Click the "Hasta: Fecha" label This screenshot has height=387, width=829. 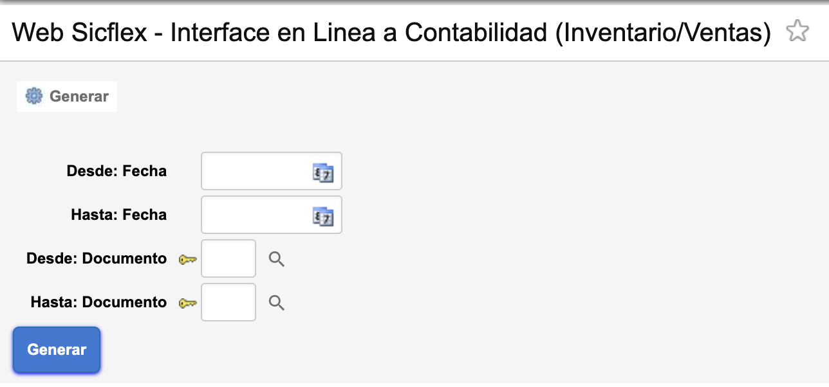(118, 215)
